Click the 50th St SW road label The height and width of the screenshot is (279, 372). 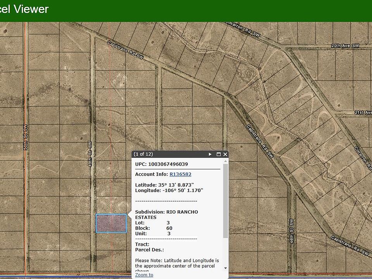tap(25, 137)
